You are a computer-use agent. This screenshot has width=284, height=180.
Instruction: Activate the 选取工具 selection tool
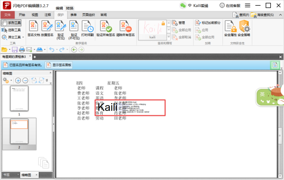(x=11, y=30)
